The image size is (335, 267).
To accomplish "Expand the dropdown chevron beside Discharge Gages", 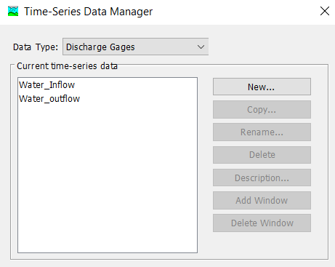I will (201, 47).
